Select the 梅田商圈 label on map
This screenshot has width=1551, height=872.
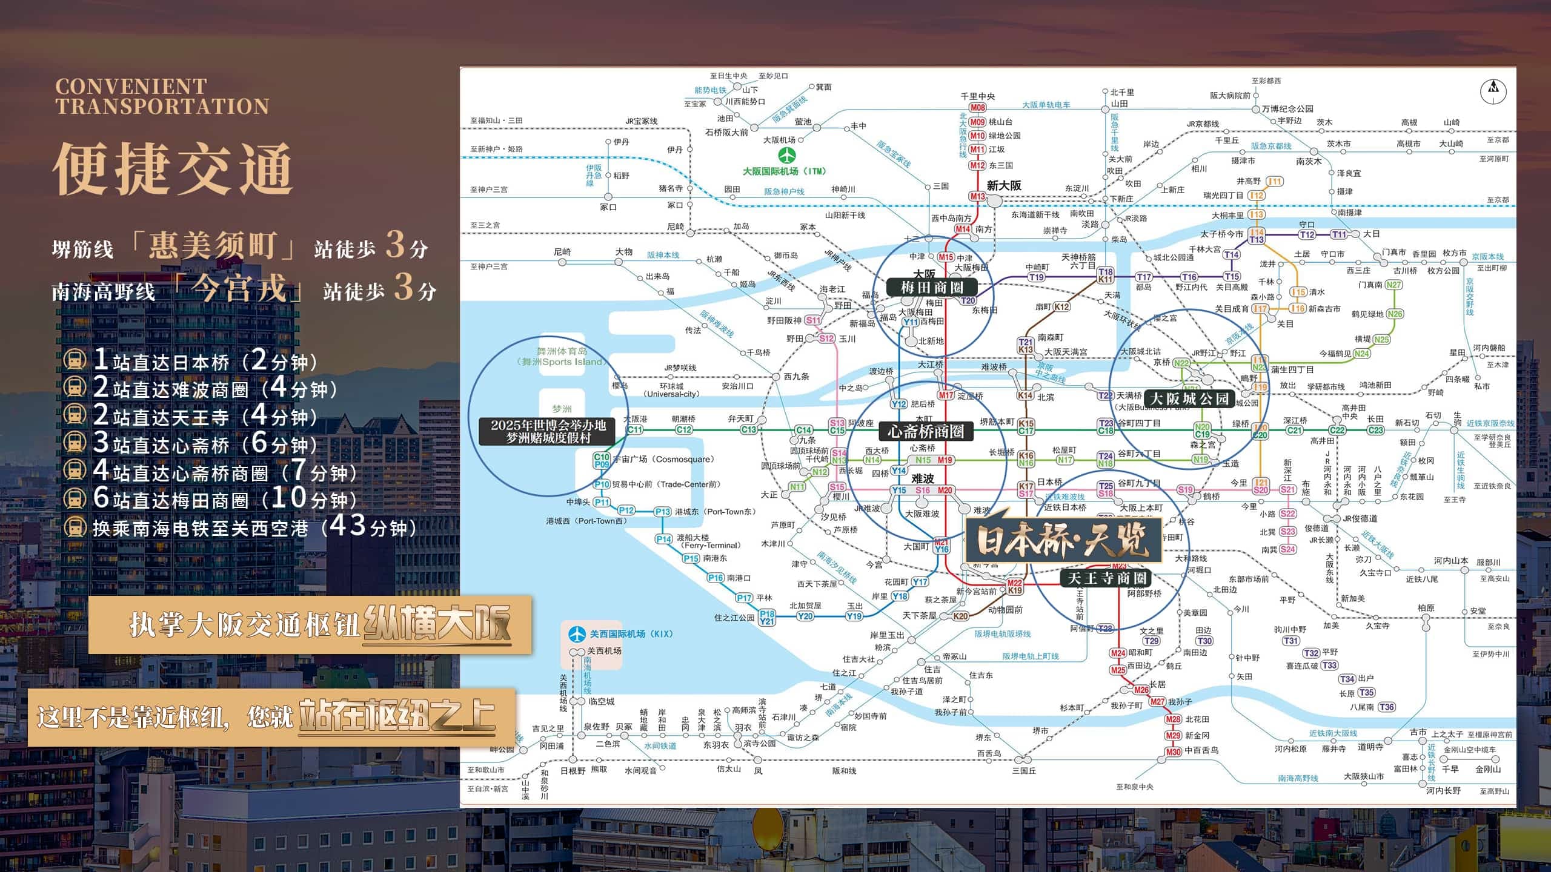[931, 287]
